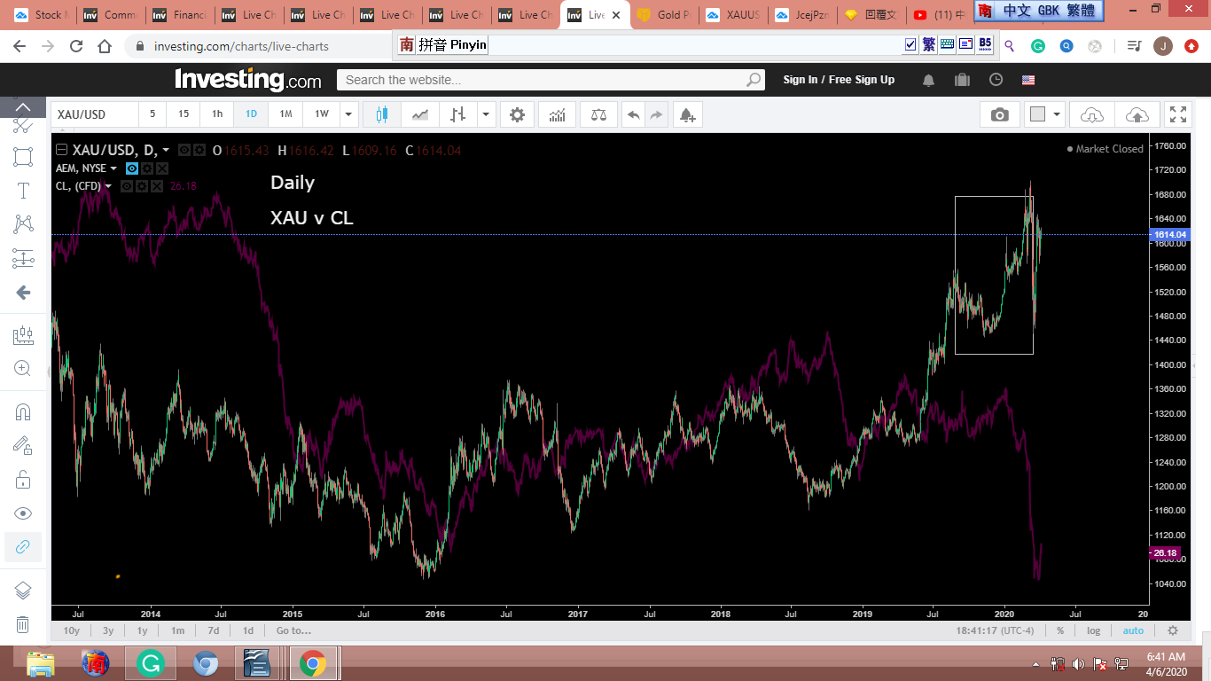Click the undo arrow in chart toolbar
This screenshot has width=1211, height=681.
(633, 114)
